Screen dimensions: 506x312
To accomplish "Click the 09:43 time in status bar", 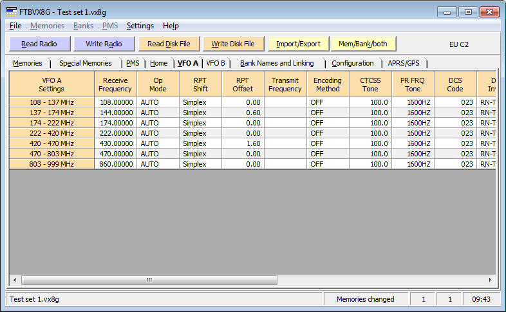I will point(481,299).
